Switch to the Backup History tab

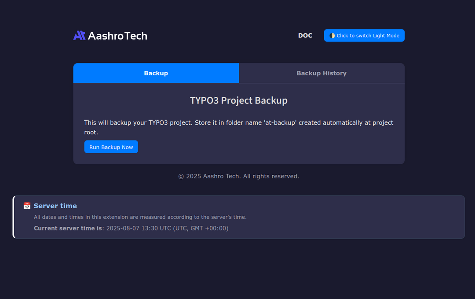click(x=322, y=73)
